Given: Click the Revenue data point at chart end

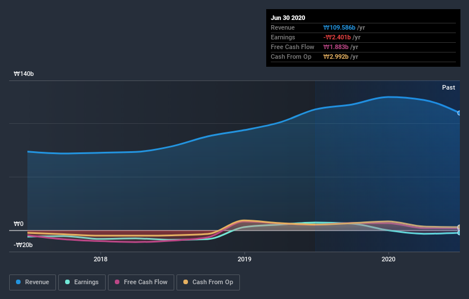Looking at the screenshot, I should tap(459, 113).
